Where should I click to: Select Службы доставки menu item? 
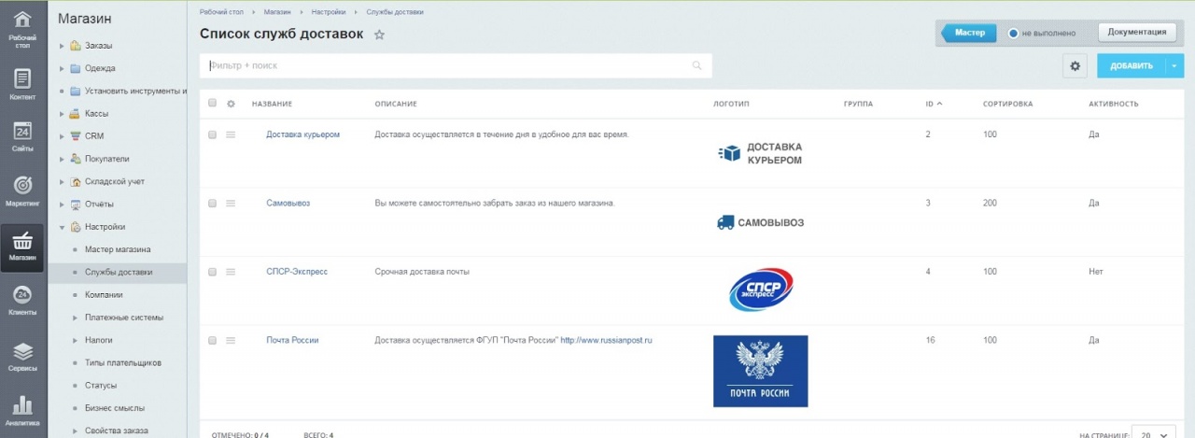119,273
